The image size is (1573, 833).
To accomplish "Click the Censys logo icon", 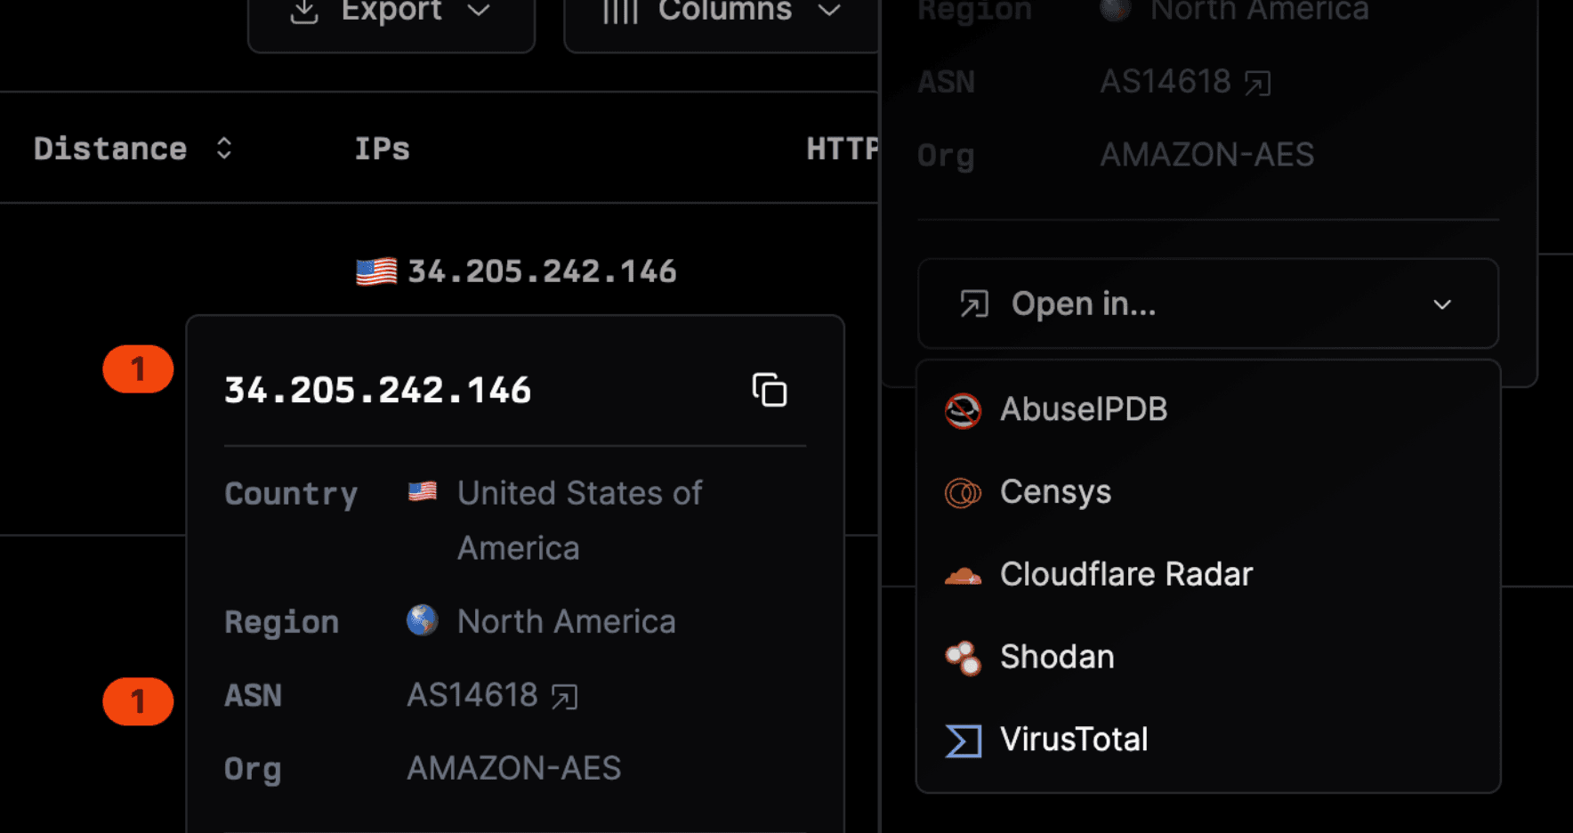I will click(x=963, y=492).
